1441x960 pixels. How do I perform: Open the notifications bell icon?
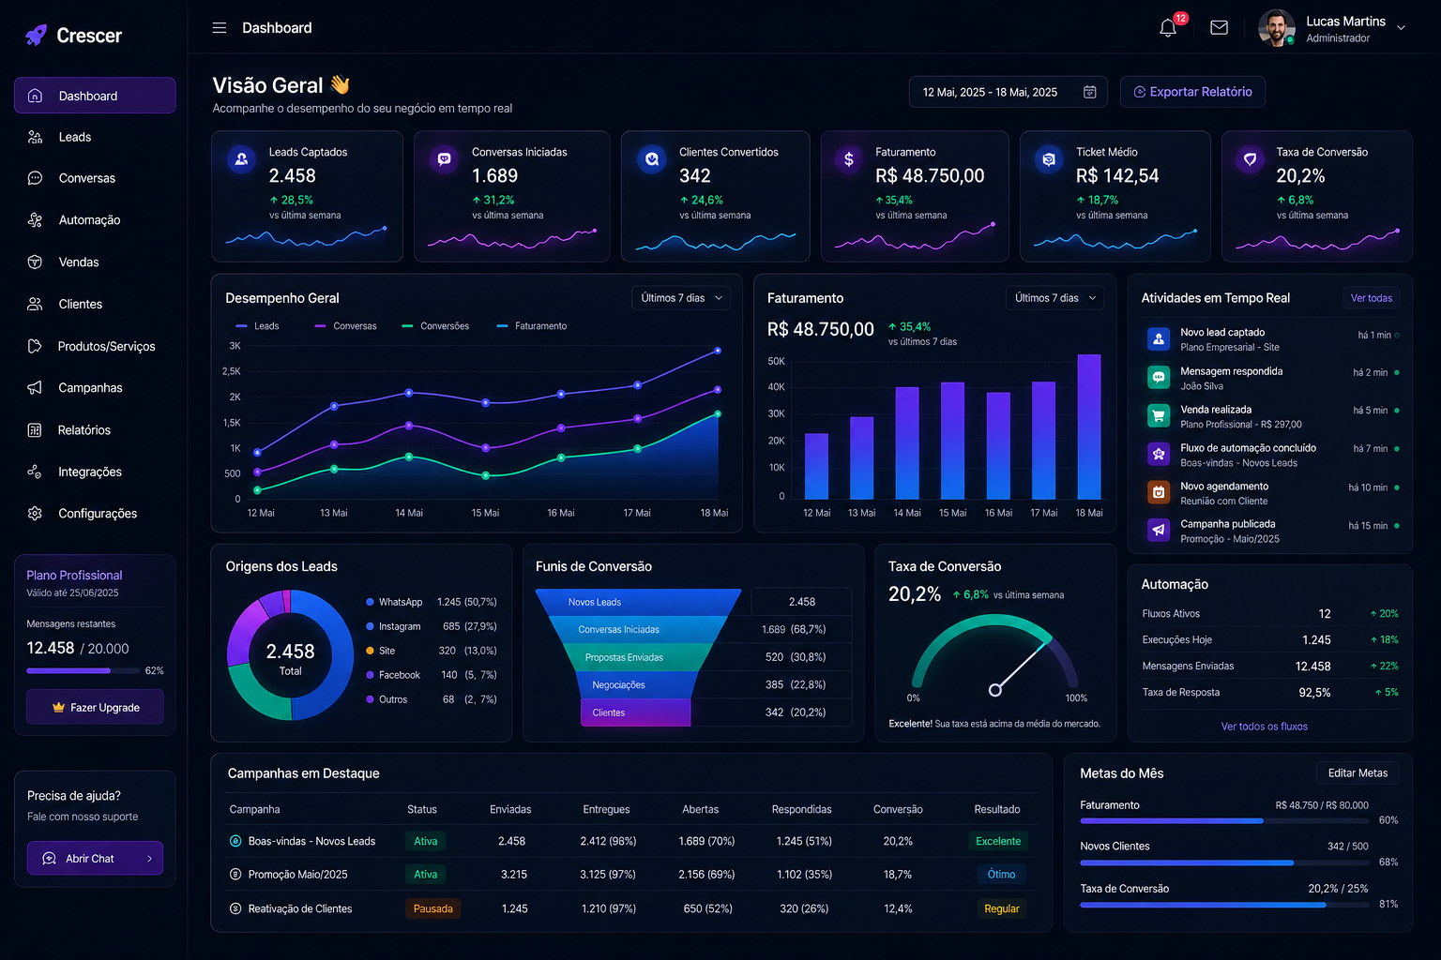coord(1168,28)
